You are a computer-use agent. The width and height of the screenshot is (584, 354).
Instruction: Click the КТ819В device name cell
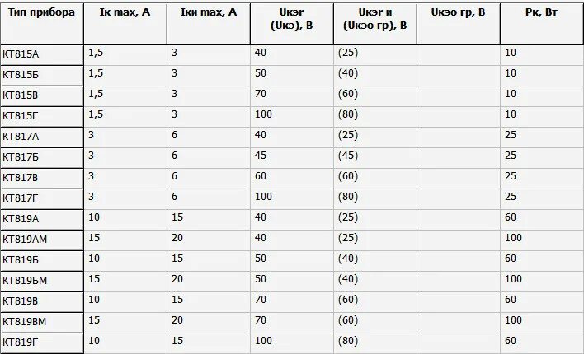pos(41,302)
